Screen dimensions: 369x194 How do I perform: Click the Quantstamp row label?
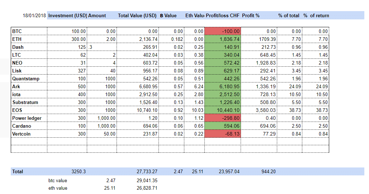pyautogui.click(x=26, y=79)
